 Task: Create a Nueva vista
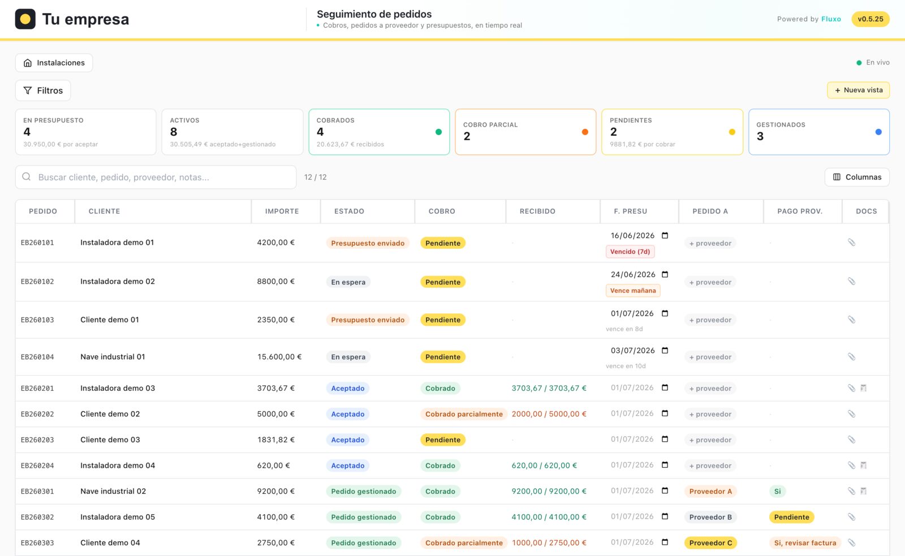coord(858,90)
